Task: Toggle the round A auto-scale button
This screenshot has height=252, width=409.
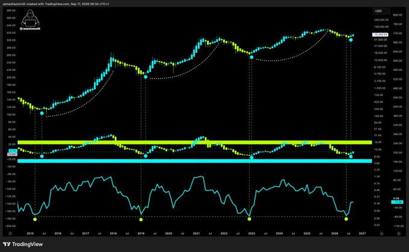Action: [x=382, y=233]
